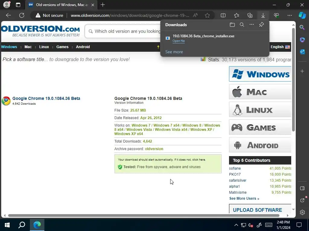Select the Android navigation menu item
This screenshot has width=309, height=231.
(83, 47)
